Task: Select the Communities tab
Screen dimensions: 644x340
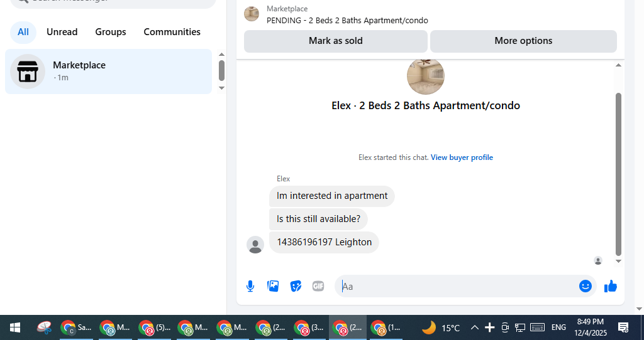Action: (x=172, y=32)
